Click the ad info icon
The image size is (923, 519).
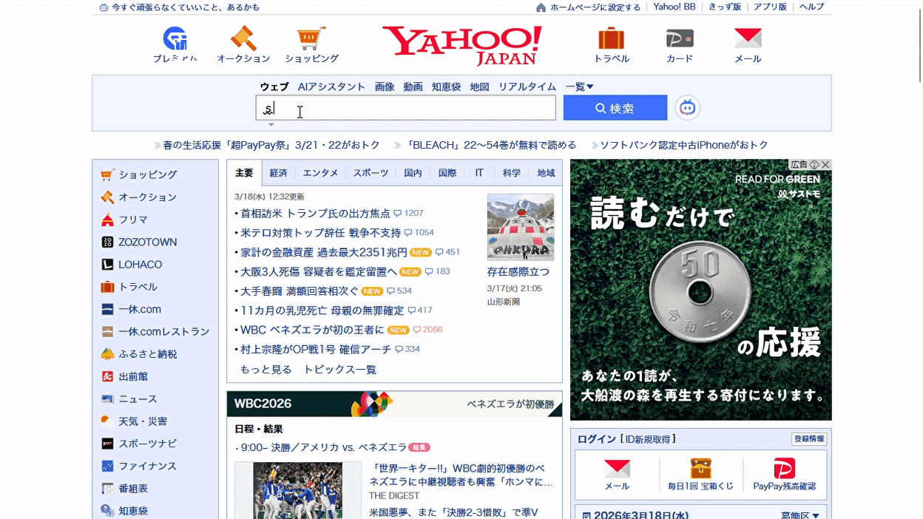pos(814,165)
